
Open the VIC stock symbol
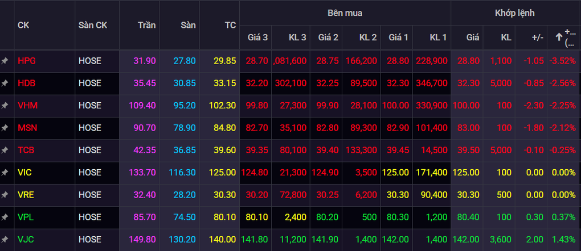(25, 173)
